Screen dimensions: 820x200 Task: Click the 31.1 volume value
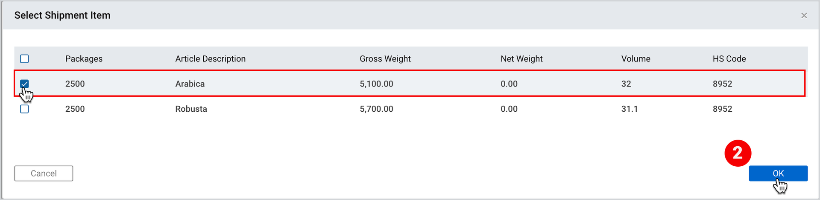[629, 109]
